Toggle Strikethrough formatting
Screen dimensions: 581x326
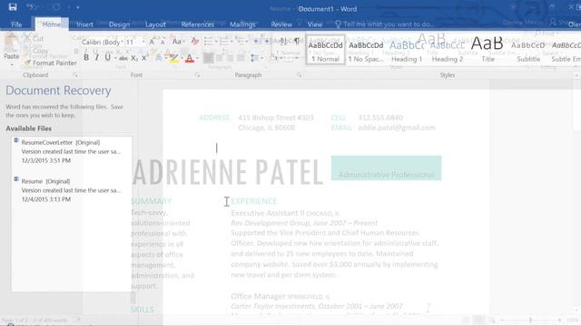(123, 58)
